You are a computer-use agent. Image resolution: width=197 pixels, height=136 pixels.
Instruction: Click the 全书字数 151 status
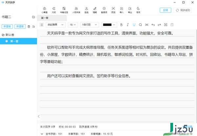54,134
